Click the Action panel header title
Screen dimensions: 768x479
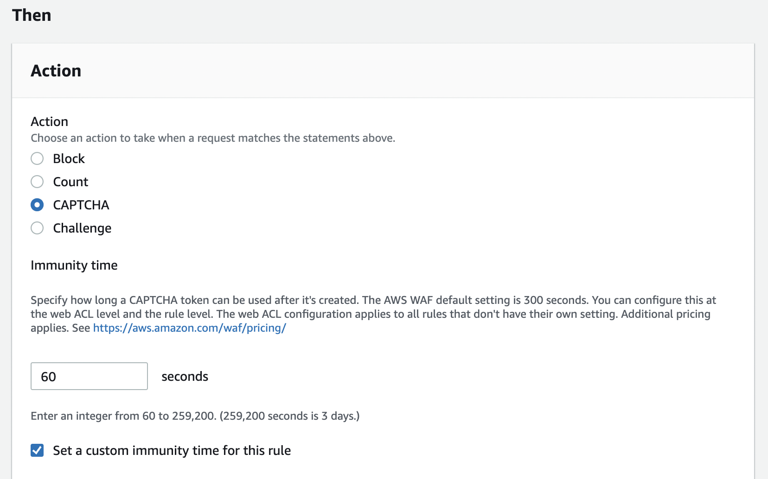(x=56, y=70)
